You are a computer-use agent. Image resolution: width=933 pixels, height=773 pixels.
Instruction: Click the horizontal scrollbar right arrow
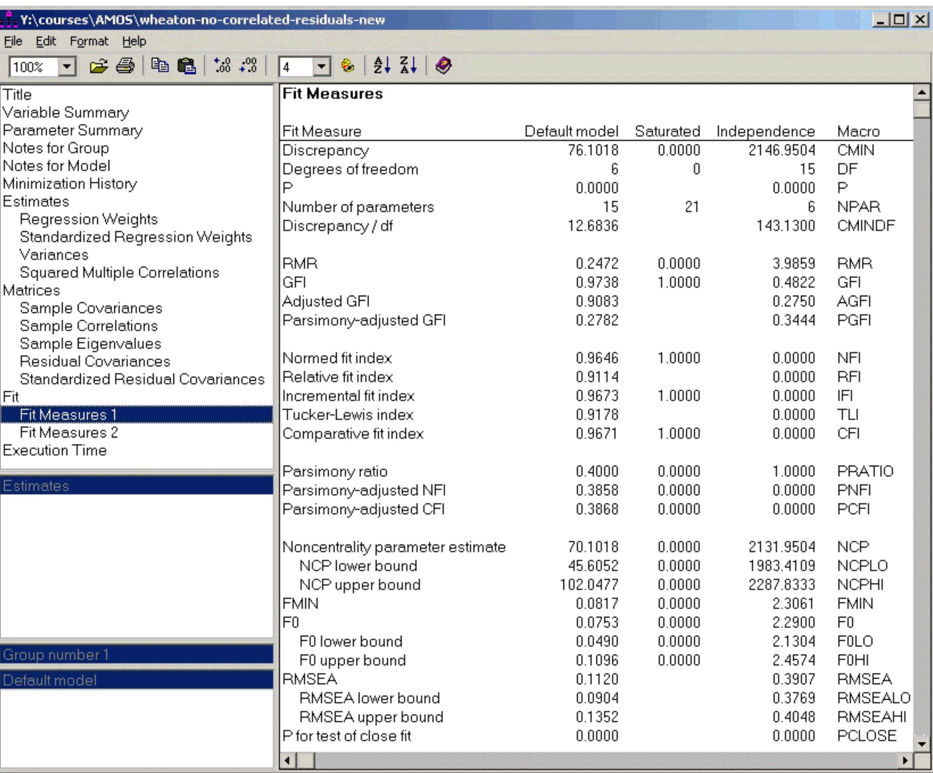tap(905, 761)
